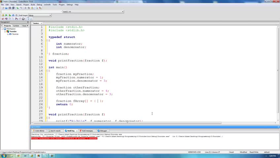Cut the selection using the scissors icon
The height and width of the screenshot is (158, 280).
[25, 8]
